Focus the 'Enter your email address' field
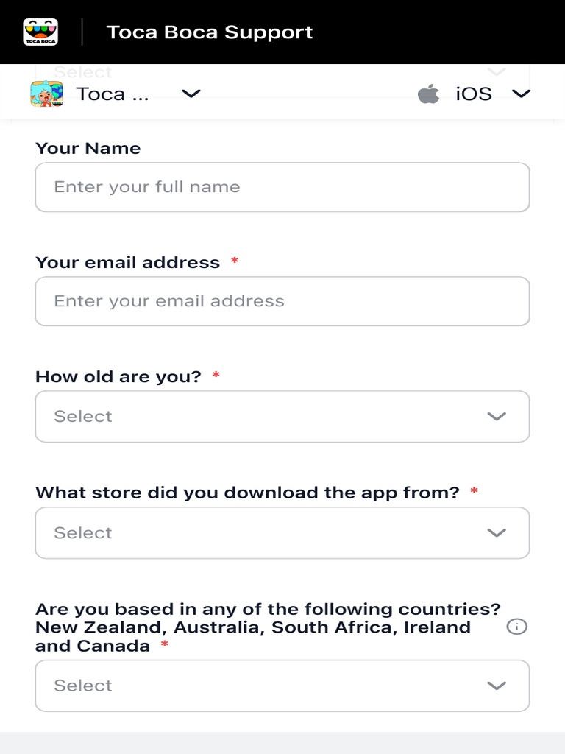Screen dimensions: 565x754 282,301
